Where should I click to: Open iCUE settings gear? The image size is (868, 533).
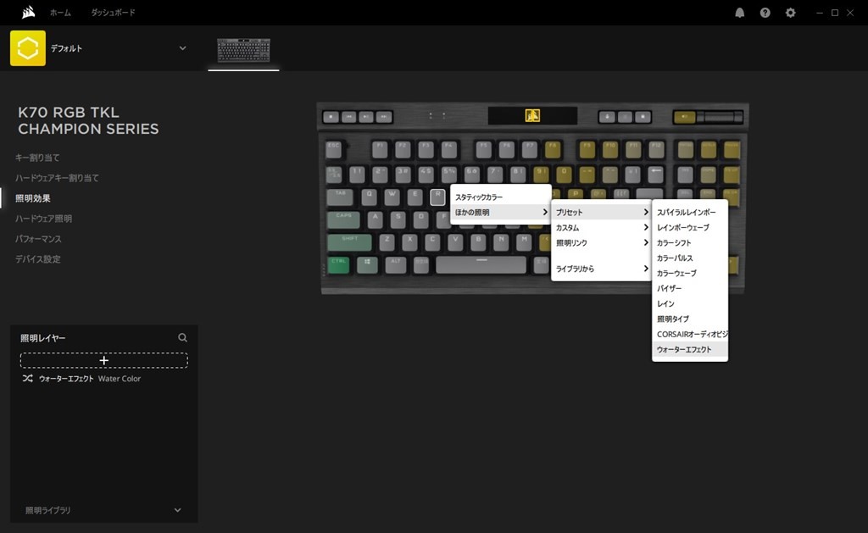791,13
